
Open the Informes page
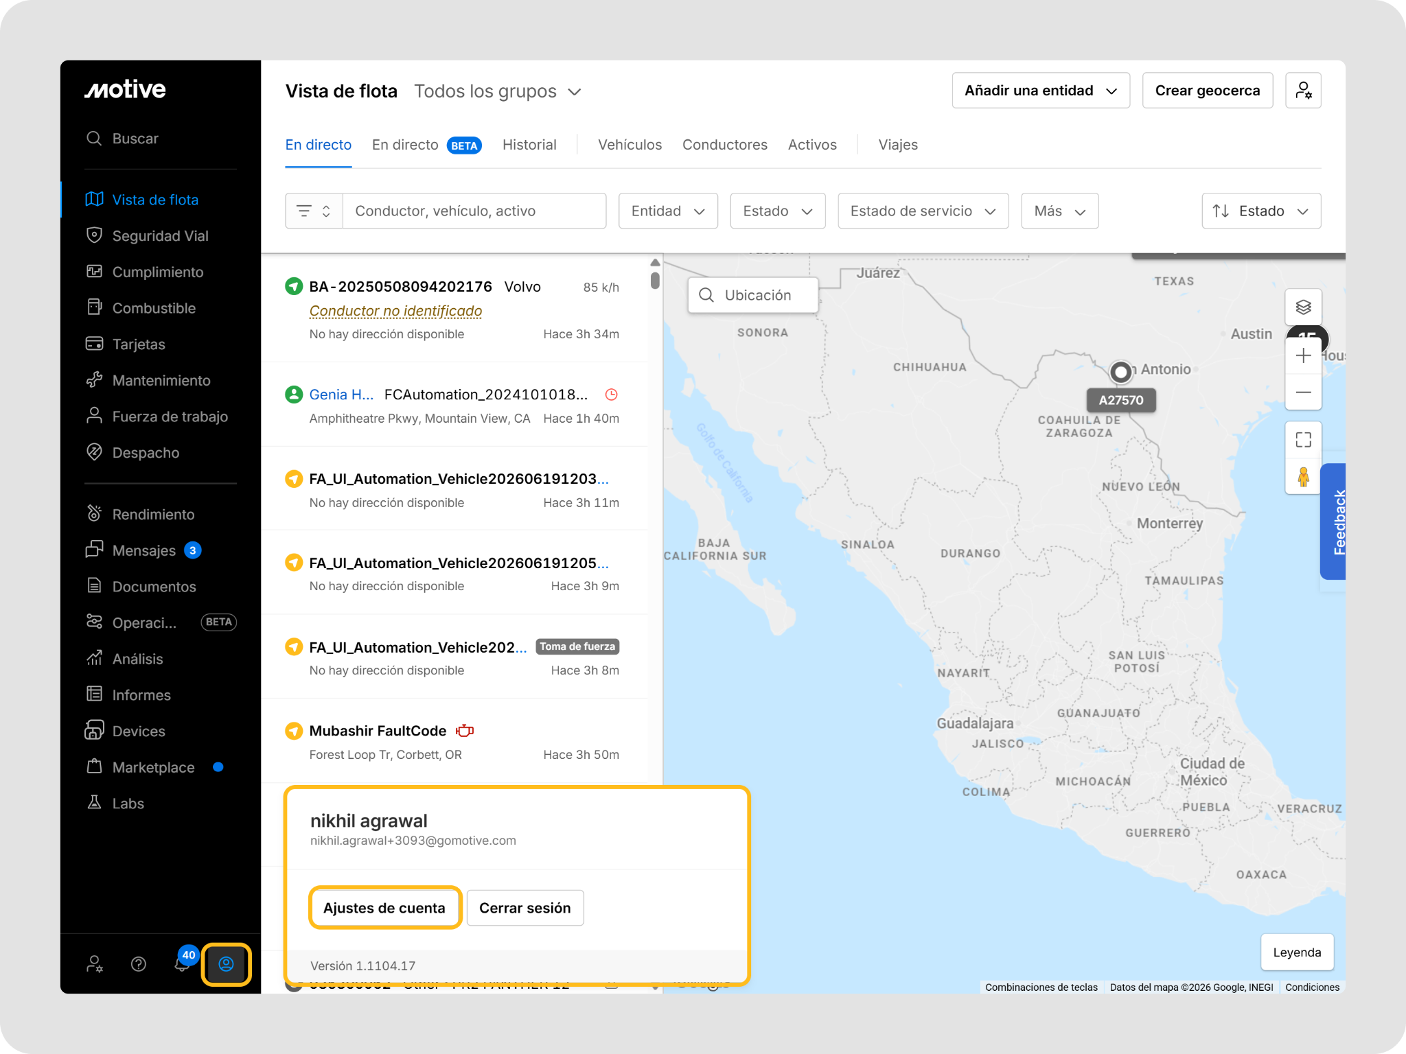[128, 695]
